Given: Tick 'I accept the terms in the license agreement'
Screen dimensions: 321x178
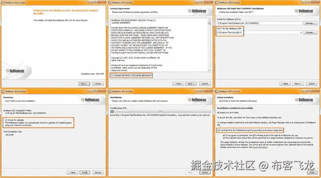Looking at the screenshot, I should [x=112, y=75].
